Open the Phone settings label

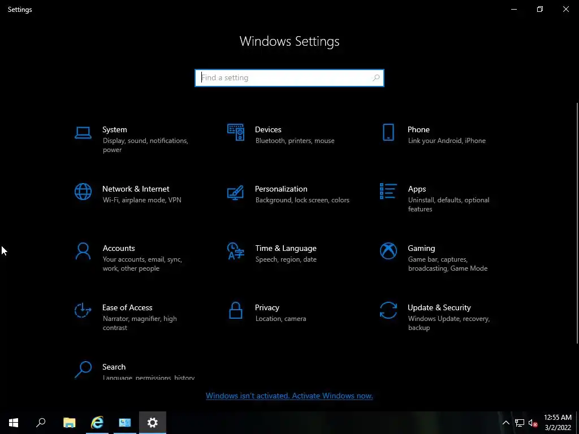(x=418, y=129)
